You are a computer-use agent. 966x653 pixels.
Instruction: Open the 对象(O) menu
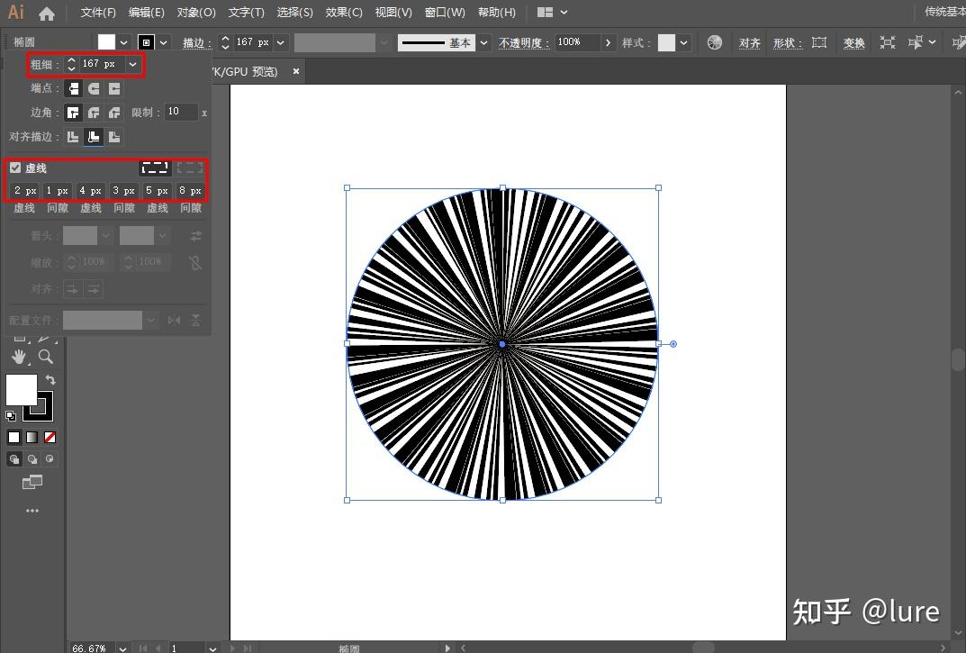[196, 13]
